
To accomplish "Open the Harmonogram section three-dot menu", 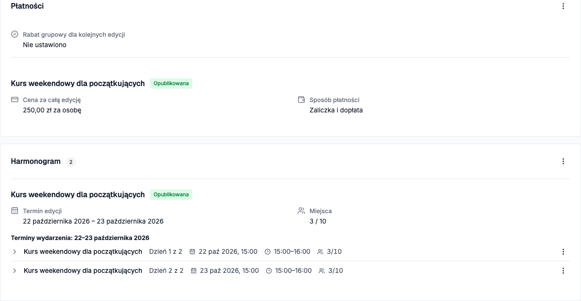I will (563, 161).
